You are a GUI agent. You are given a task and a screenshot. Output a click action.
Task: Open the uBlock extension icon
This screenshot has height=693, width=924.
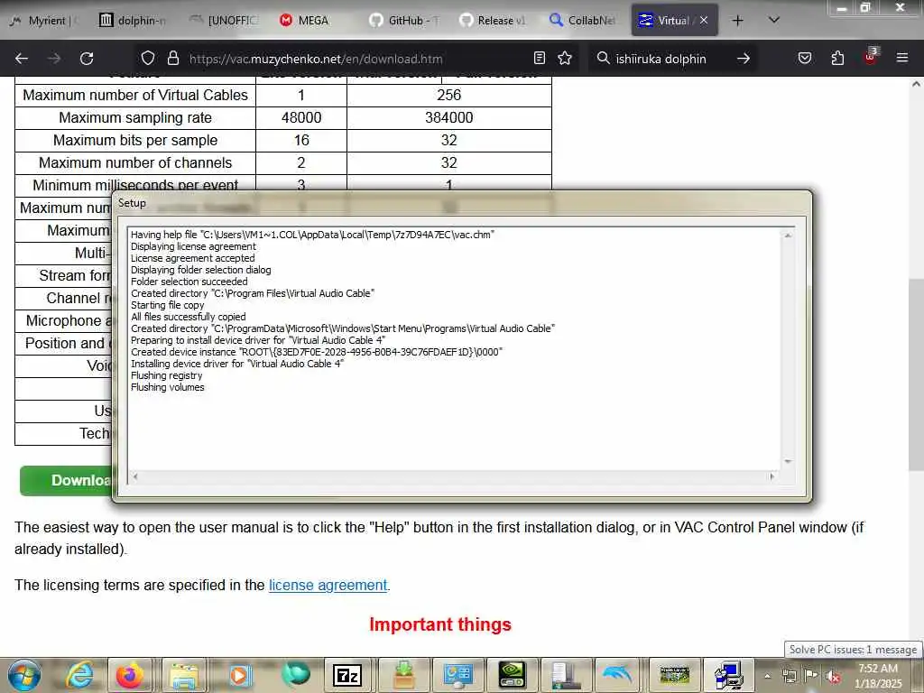tap(871, 57)
